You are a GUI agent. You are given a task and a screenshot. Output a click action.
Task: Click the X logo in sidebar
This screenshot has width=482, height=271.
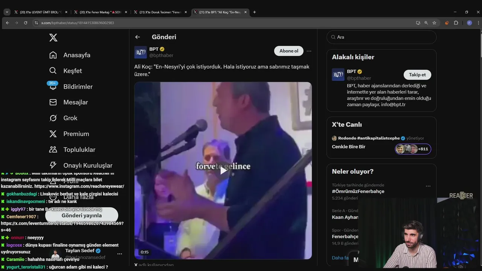[x=53, y=38]
